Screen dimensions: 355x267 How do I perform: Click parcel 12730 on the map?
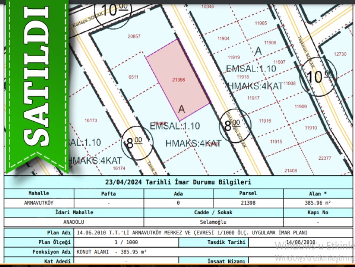click(x=340, y=54)
